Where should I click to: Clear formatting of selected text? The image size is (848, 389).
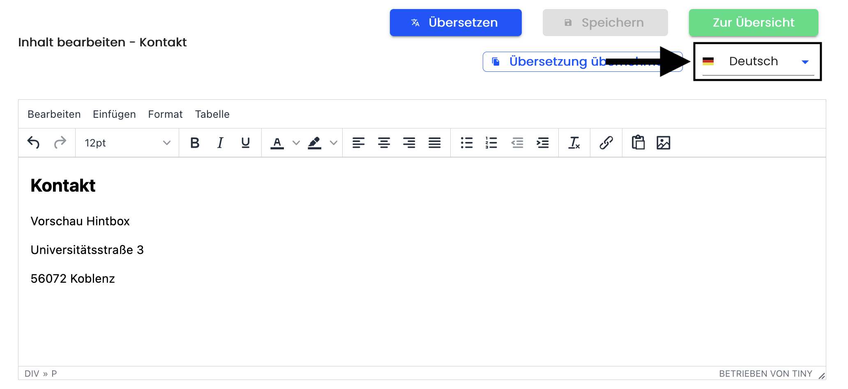[574, 143]
